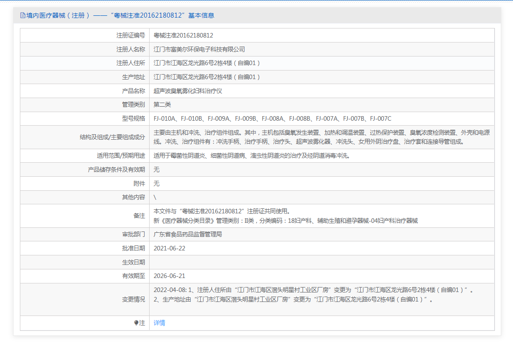Image resolution: width=513 pixels, height=344 pixels.
Task: Click the 注册人住所 address value
Action: pyautogui.click(x=207, y=63)
